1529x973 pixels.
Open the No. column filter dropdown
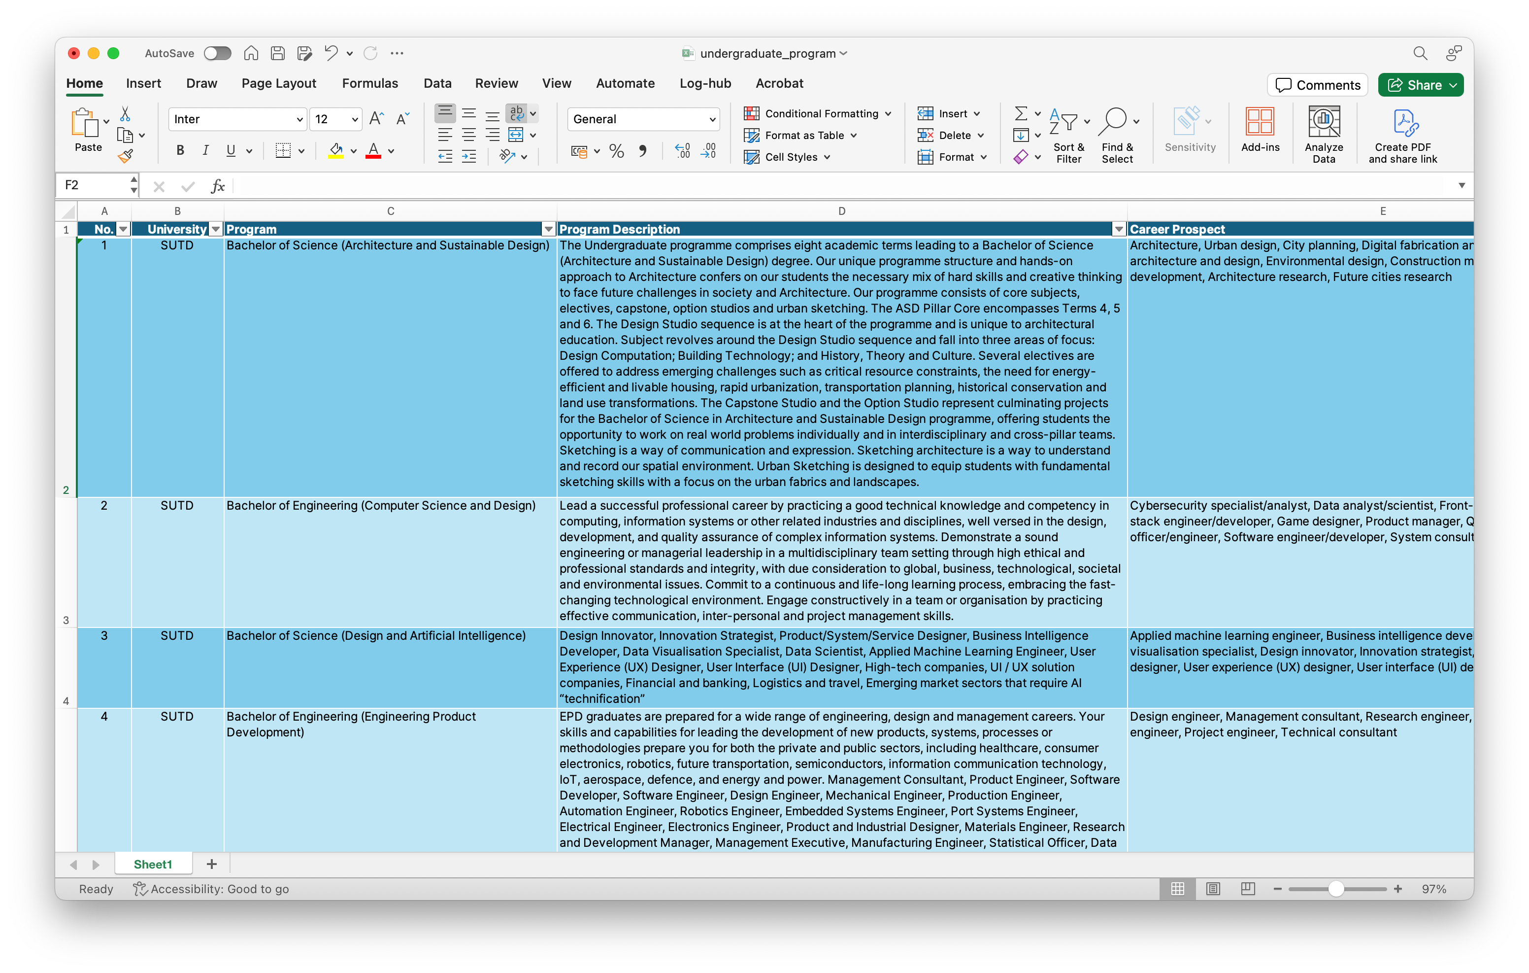click(x=123, y=229)
